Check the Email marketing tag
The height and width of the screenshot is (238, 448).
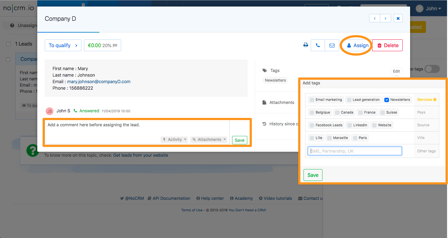pyautogui.click(x=312, y=100)
